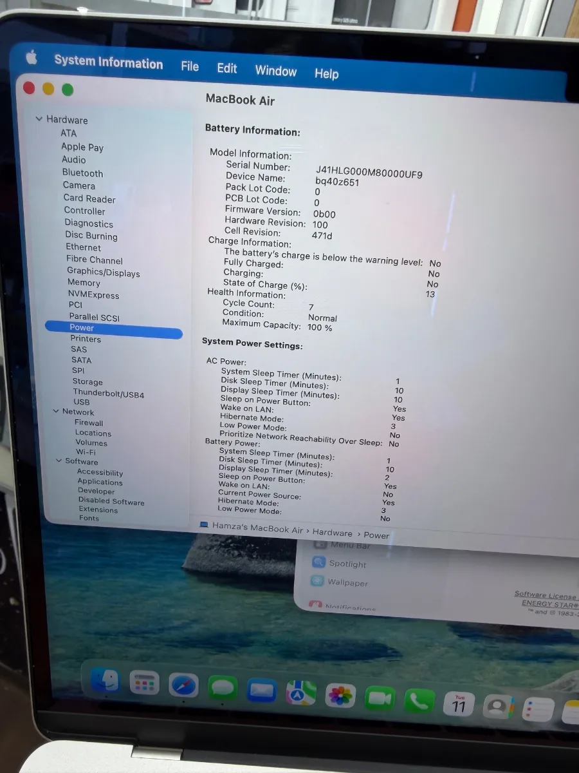Select Bluetooth in the sidebar
This screenshot has height=773, width=579.
click(x=82, y=173)
